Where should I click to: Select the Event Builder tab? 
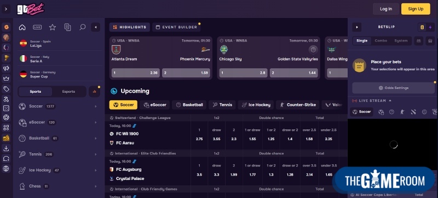point(176,27)
